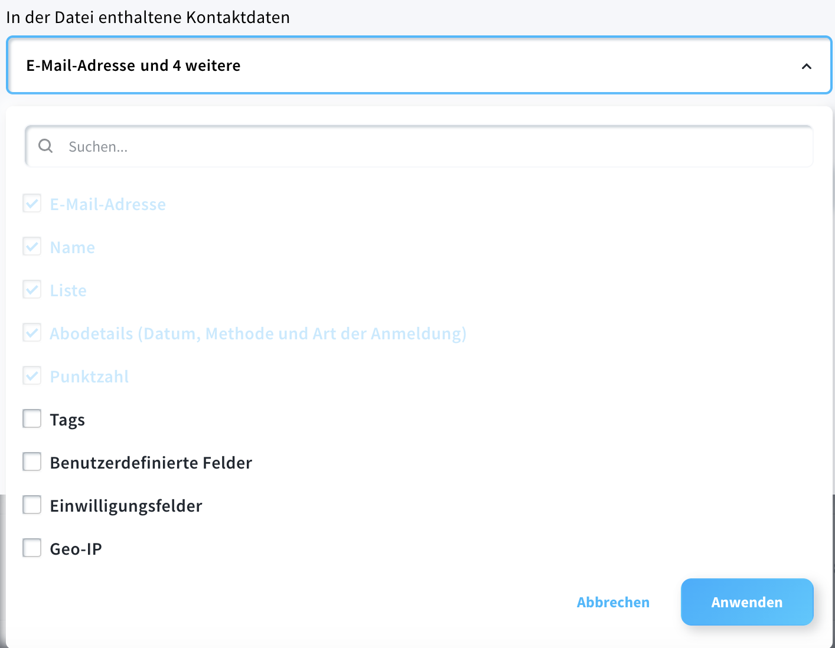Click the heading 'In der Datei enthaltene Kontaktdaten'
This screenshot has width=835, height=648.
[x=147, y=17]
